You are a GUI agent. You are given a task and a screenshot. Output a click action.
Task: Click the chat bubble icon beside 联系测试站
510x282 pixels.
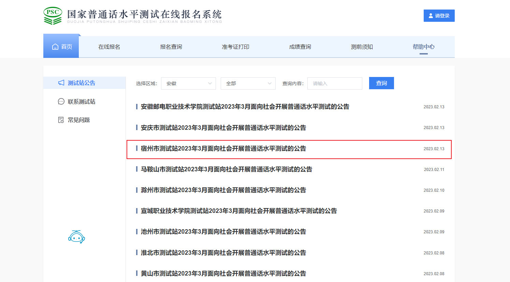[x=61, y=101]
